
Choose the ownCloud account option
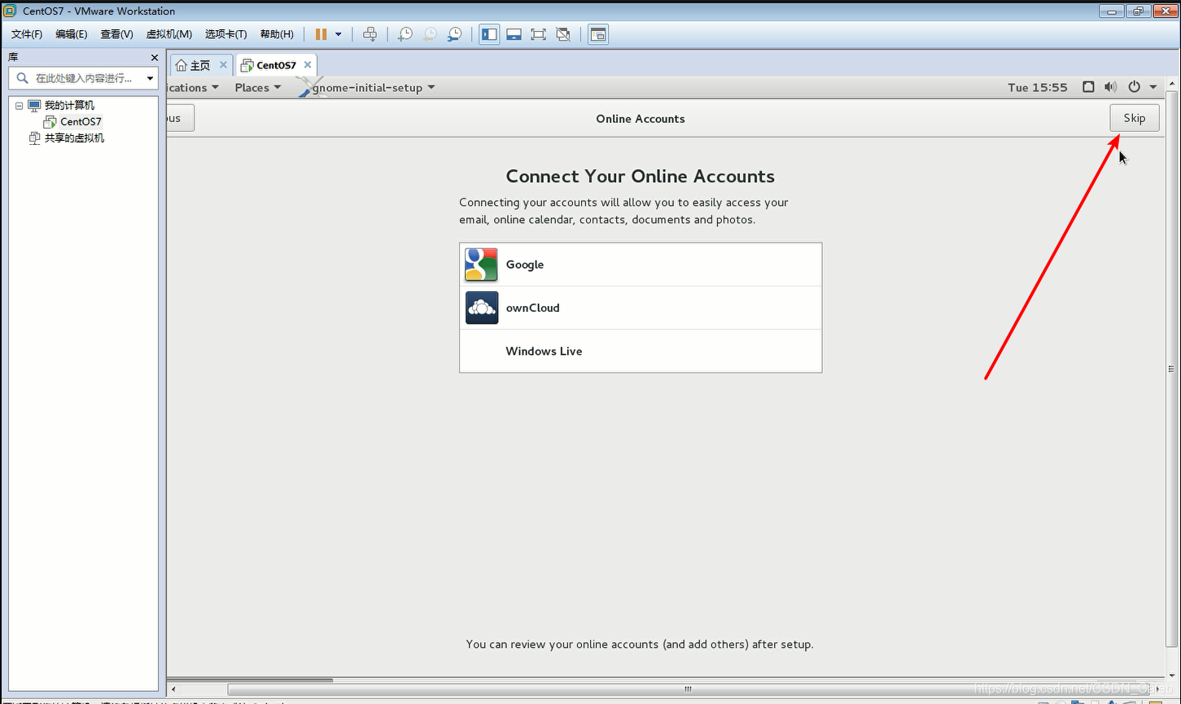(x=641, y=308)
